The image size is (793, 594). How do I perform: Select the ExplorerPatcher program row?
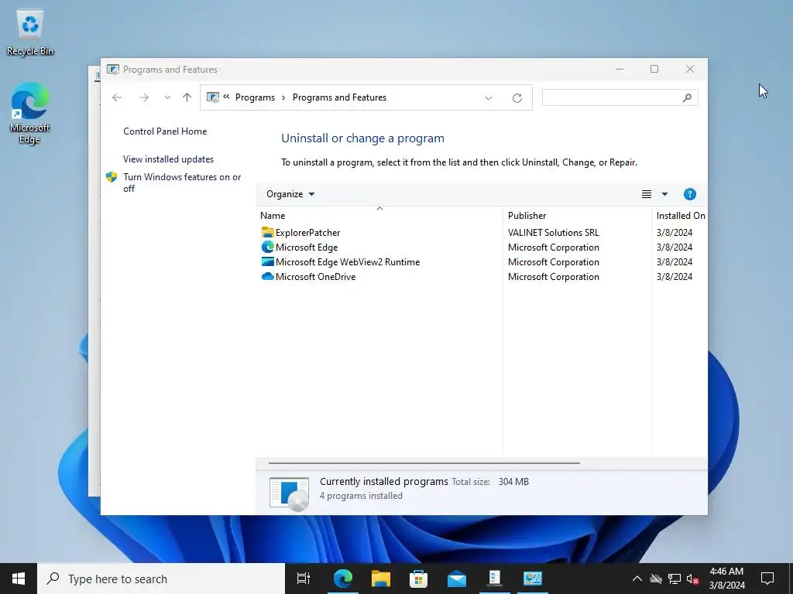point(483,233)
